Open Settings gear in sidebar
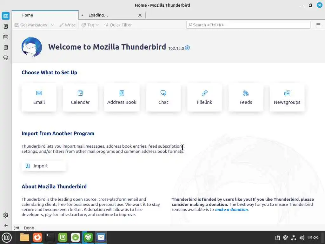The image size is (325, 244). [x=6, y=215]
